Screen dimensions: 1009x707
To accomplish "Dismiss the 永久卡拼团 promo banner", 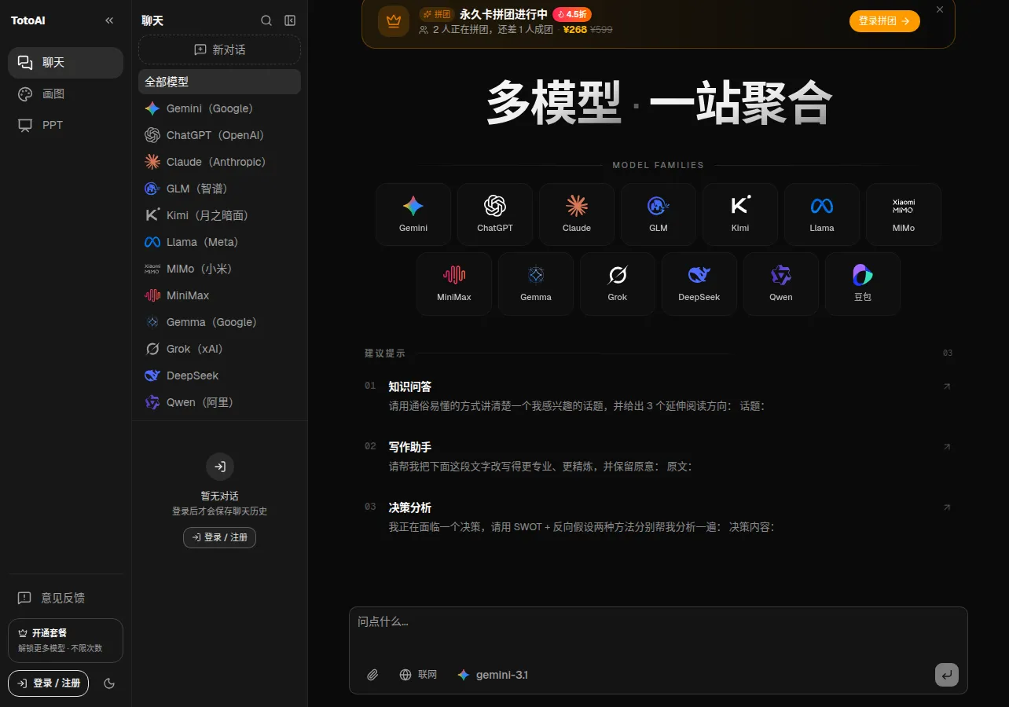I will (x=940, y=9).
